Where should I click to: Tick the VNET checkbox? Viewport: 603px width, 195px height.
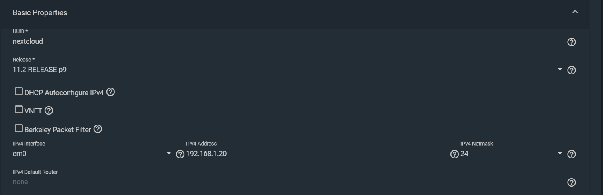19,109
